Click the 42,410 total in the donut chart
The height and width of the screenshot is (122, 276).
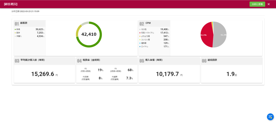click(x=89, y=34)
